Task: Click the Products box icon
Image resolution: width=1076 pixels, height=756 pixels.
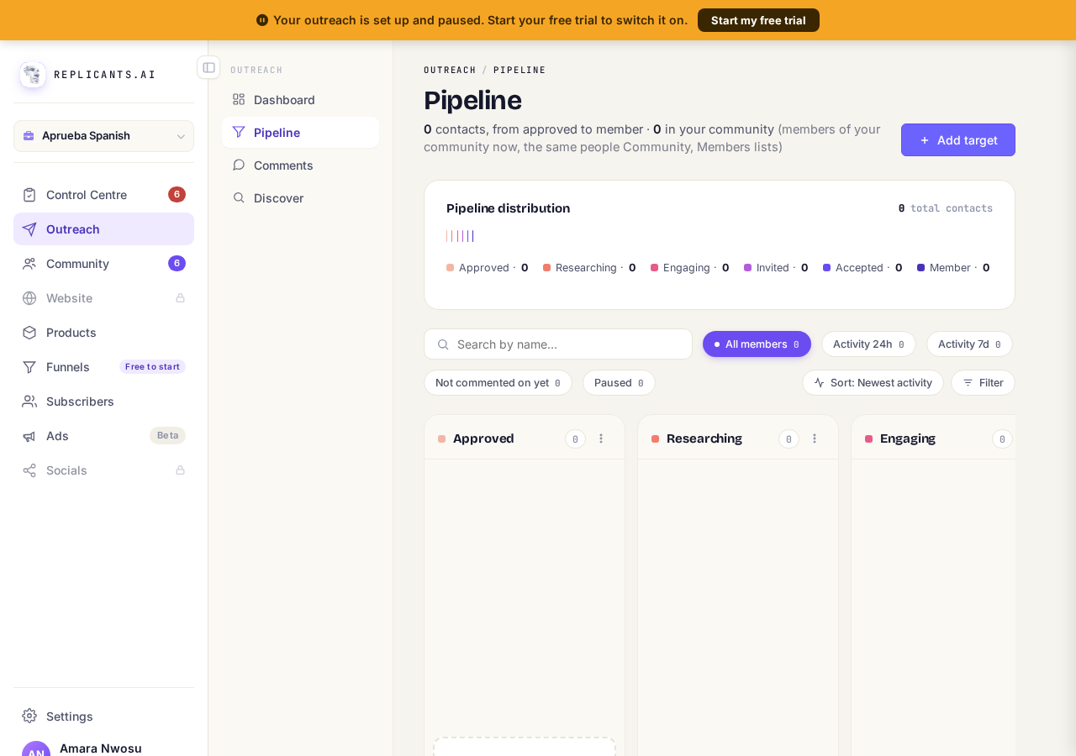Action: point(29,333)
